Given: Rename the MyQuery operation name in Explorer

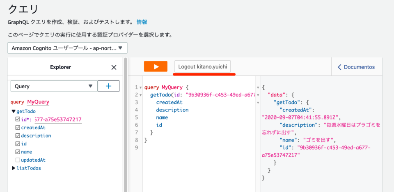Looking at the screenshot, I should [x=38, y=102].
